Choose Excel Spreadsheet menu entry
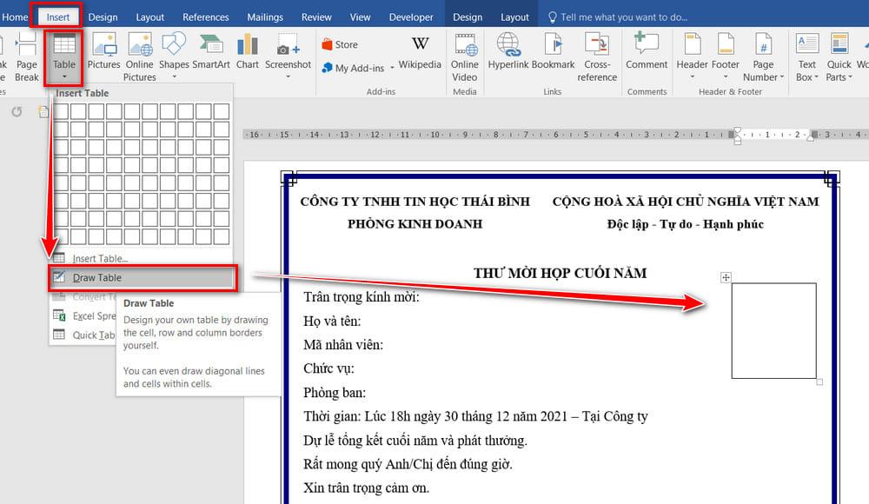This screenshot has width=869, height=504. tap(84, 315)
